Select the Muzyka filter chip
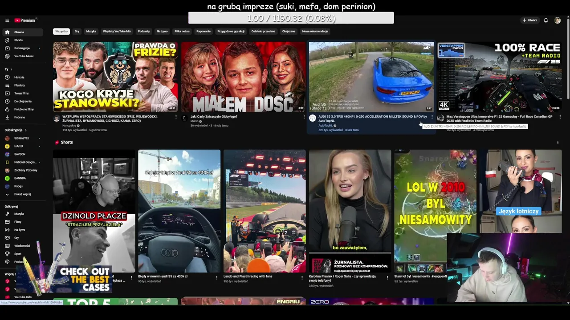Screen dimensions: 570x320 (91, 32)
